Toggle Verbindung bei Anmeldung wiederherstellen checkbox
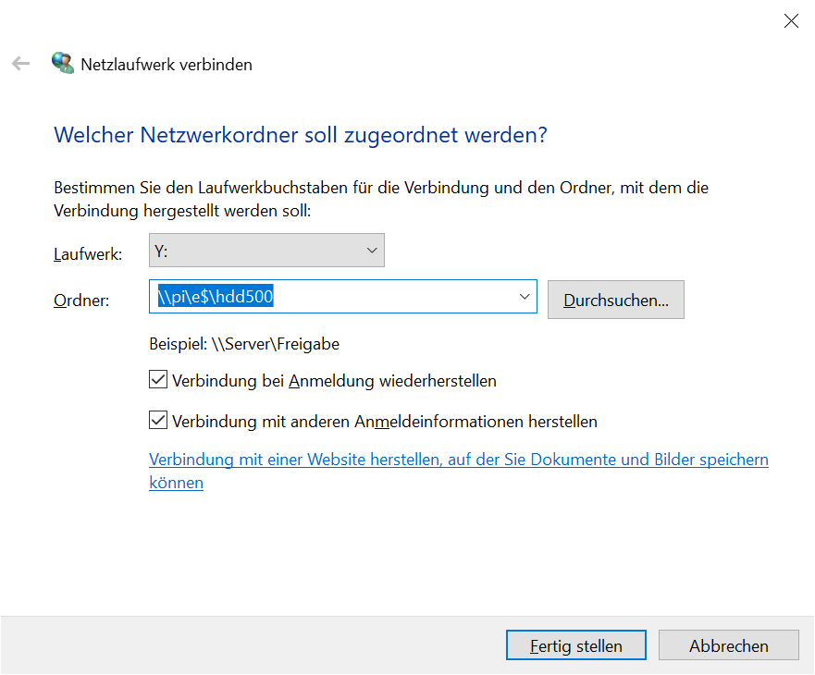815x675 pixels. click(x=158, y=380)
